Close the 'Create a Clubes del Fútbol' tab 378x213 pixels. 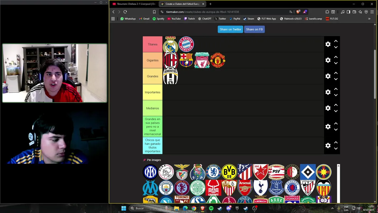[203, 4]
